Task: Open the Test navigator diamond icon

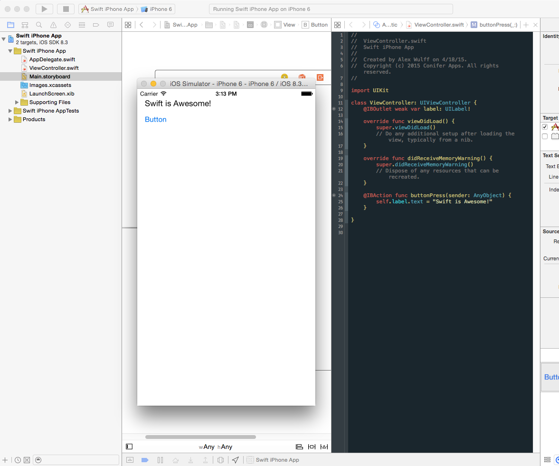Action: click(68, 25)
